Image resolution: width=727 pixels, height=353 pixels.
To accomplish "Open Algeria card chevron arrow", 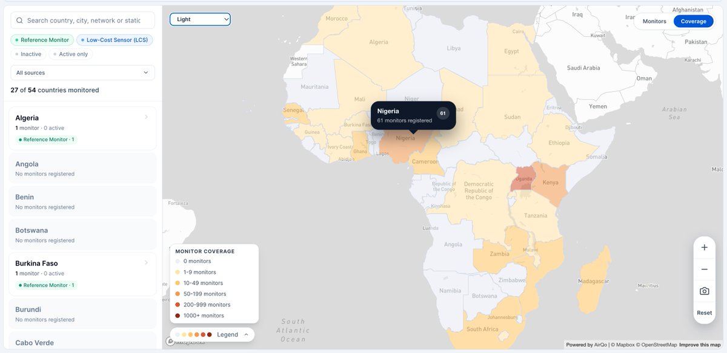I will 146,117.
